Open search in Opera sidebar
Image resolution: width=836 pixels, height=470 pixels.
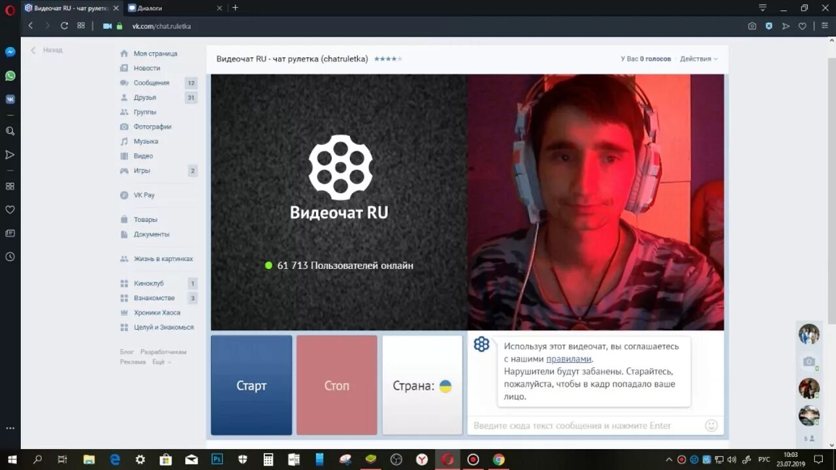tap(10, 131)
